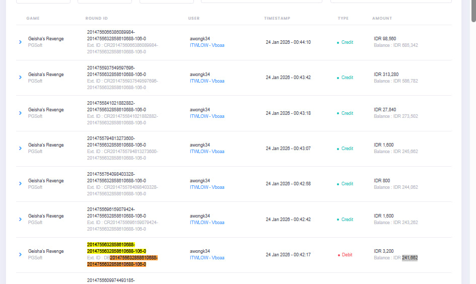Screen dimensions: 476x284
Task: Click timestamp 24 Jan 2026 - 00:43:18
Action: pos(288,113)
